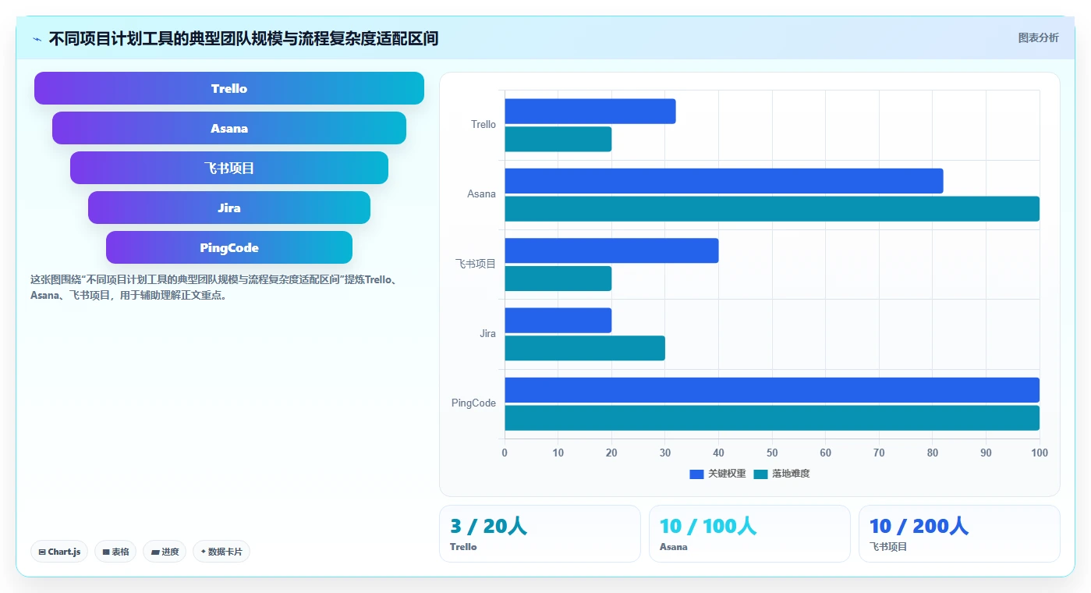The image size is (1091, 593).
Task: Click the teal 落地难度 legend swatch
Action: [x=760, y=474]
